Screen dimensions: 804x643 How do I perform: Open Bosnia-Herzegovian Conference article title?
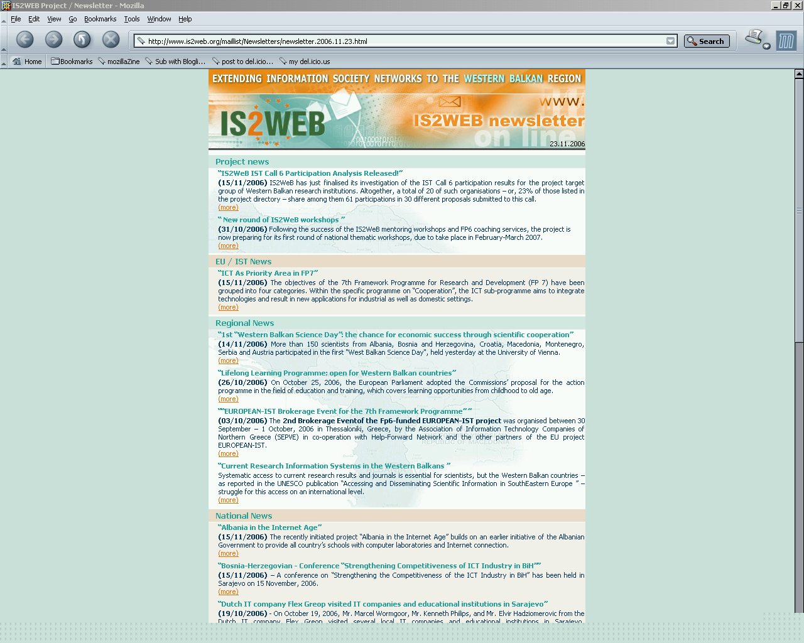pyautogui.click(x=379, y=566)
